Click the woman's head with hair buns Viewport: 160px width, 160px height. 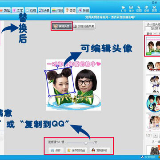click(x=61, y=81)
